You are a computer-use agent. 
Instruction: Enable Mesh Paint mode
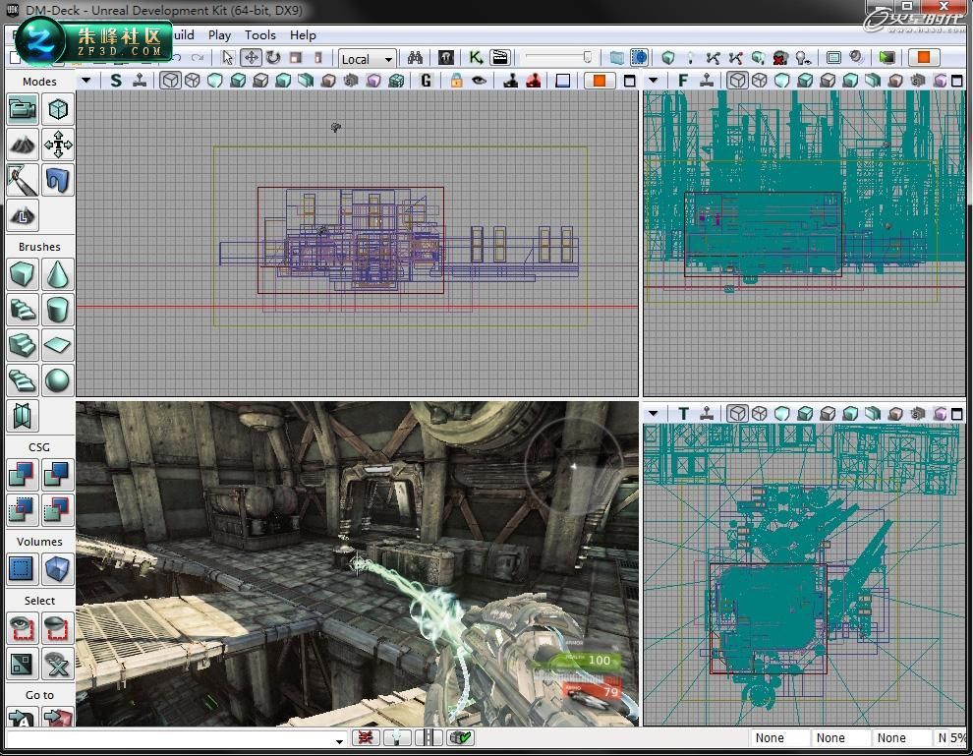pyautogui.click(x=23, y=181)
